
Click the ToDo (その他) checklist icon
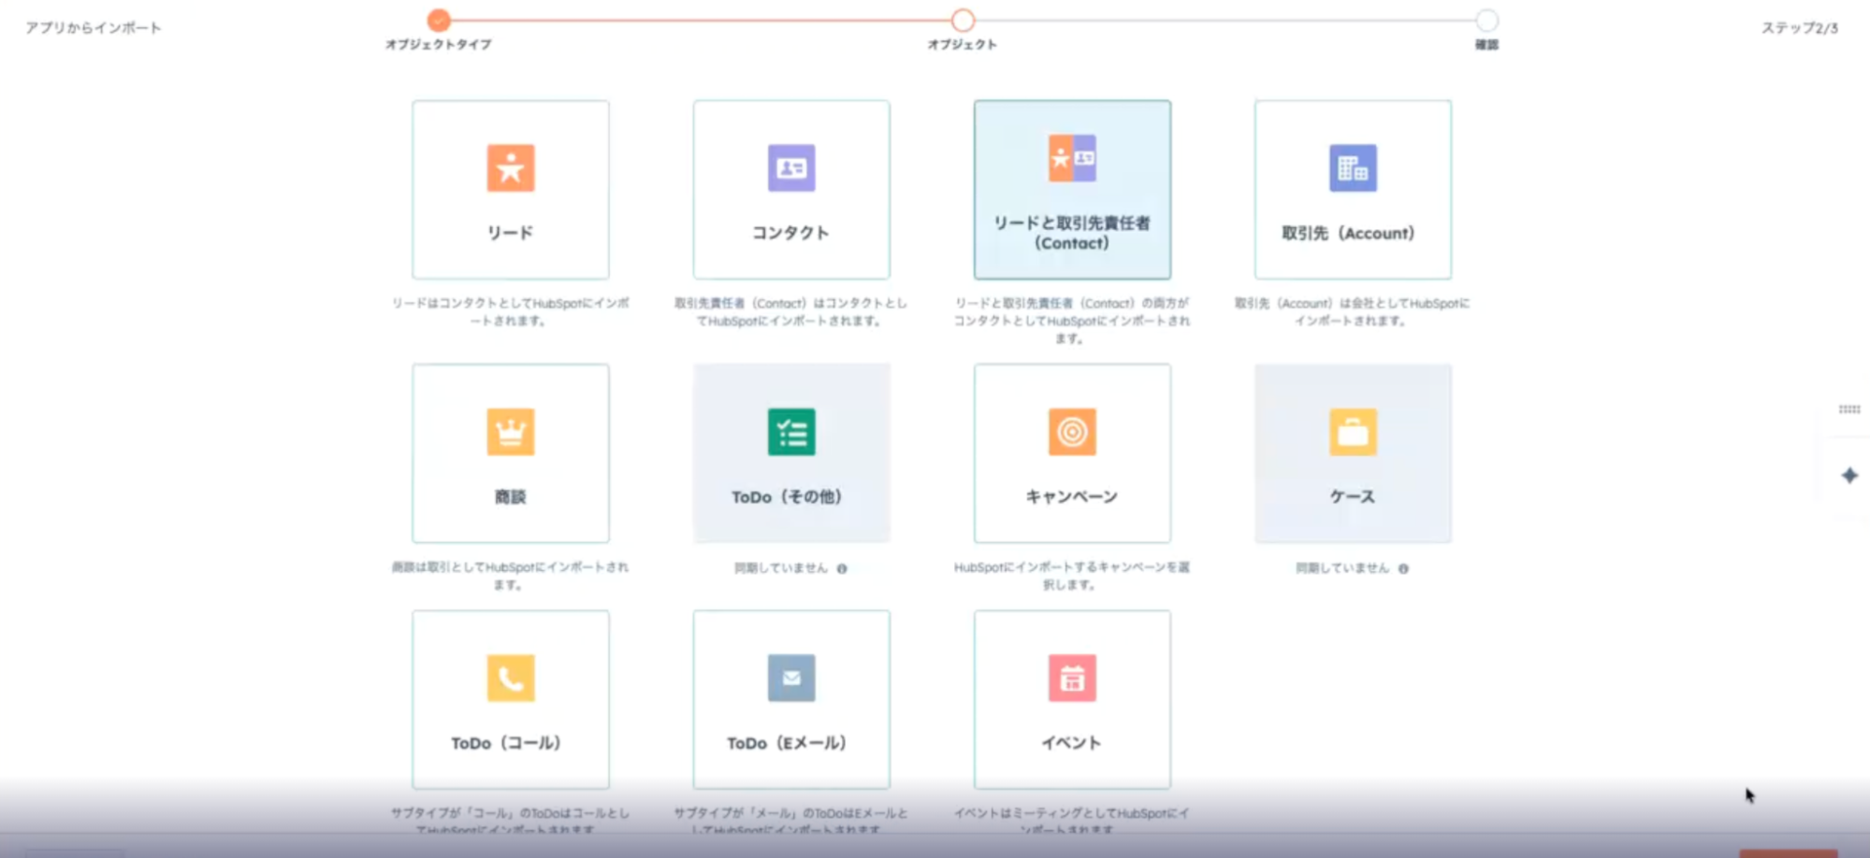pos(790,432)
